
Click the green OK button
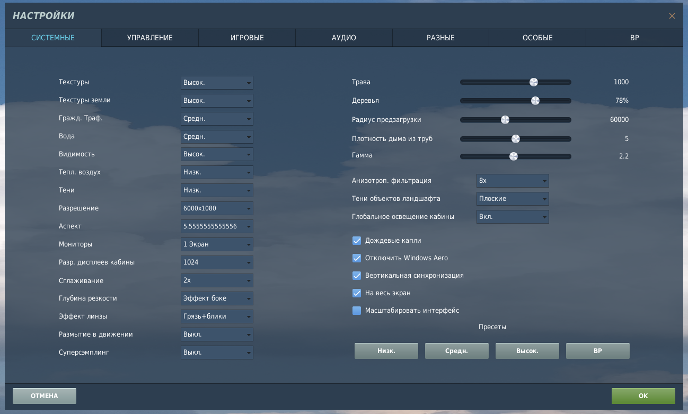pos(643,396)
